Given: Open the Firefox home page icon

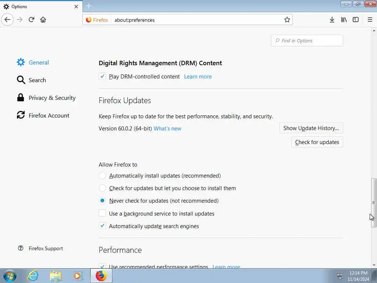Looking at the screenshot, I should click(x=43, y=20).
